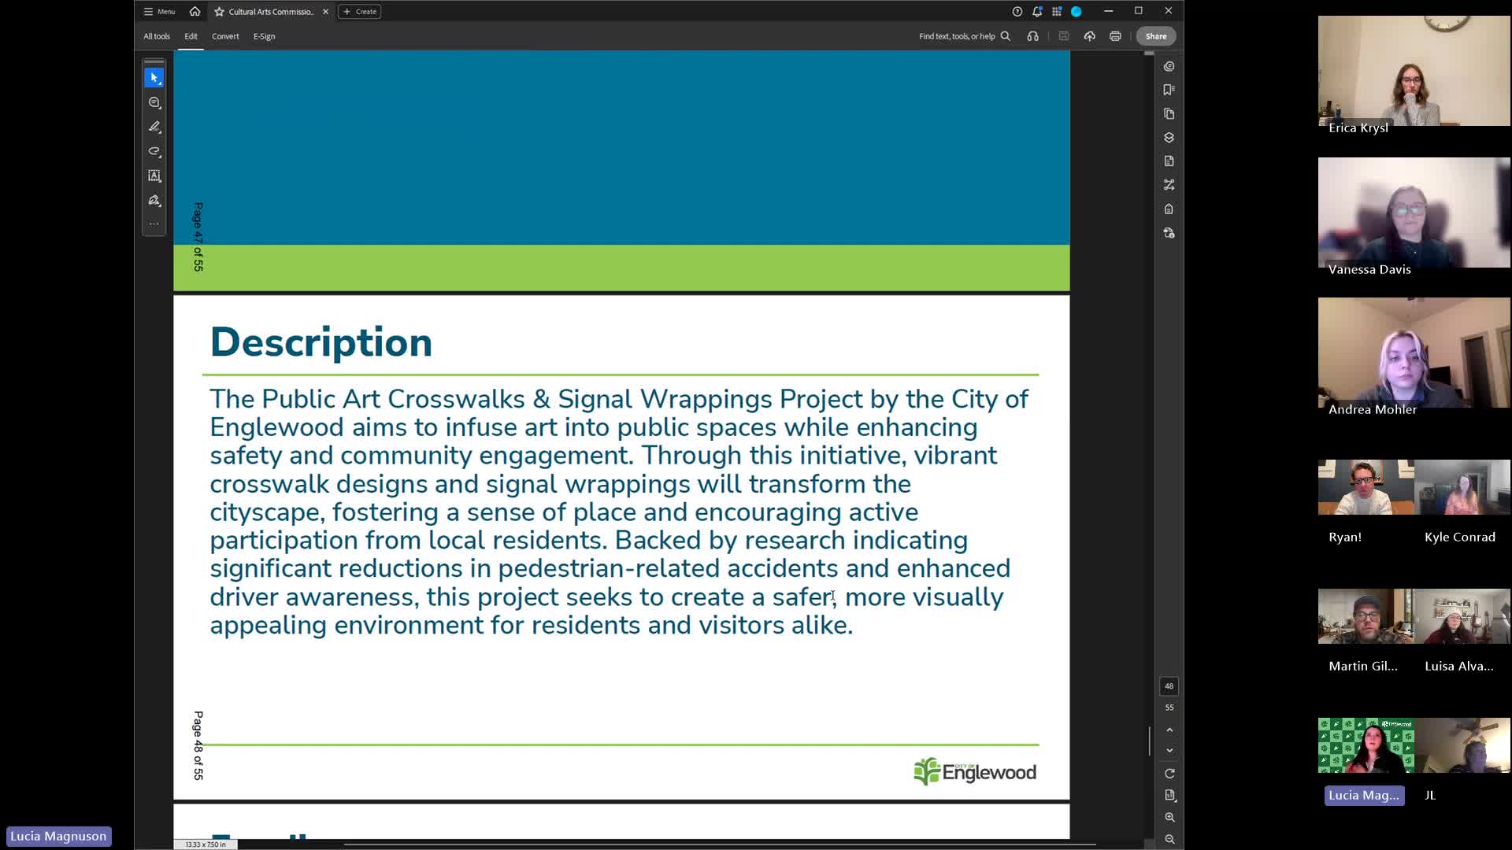Open the Add Comment tool

click(154, 102)
